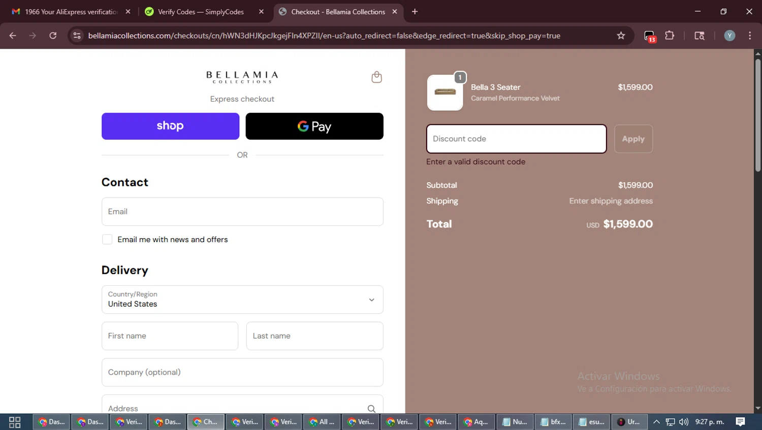Click the Company (optional) field
The height and width of the screenshot is (430, 762).
pos(242,373)
